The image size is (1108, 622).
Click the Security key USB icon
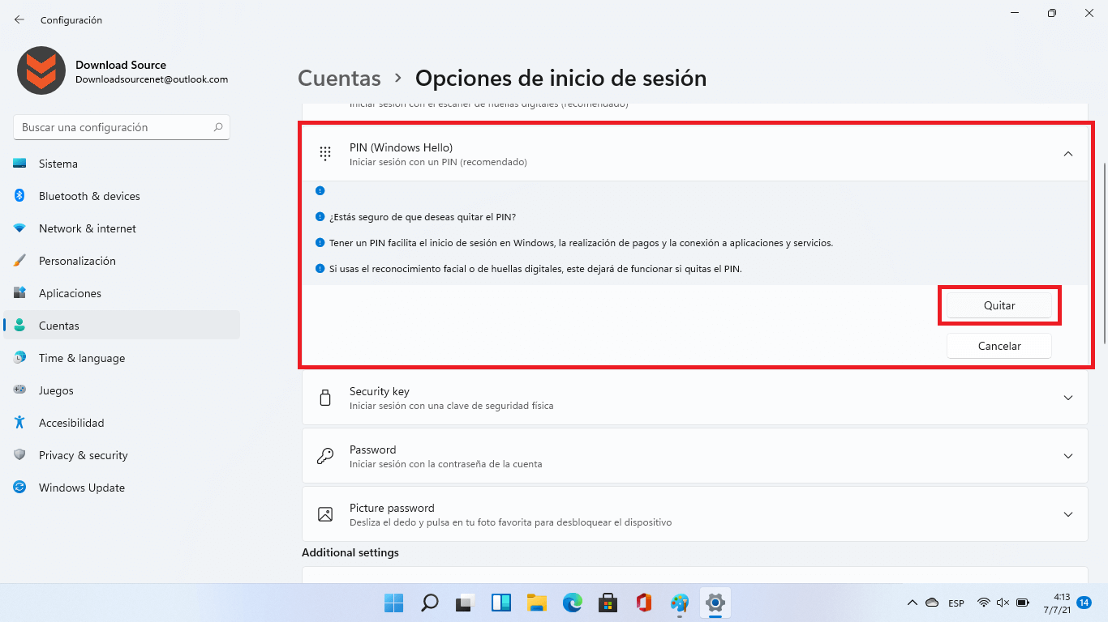click(x=325, y=398)
